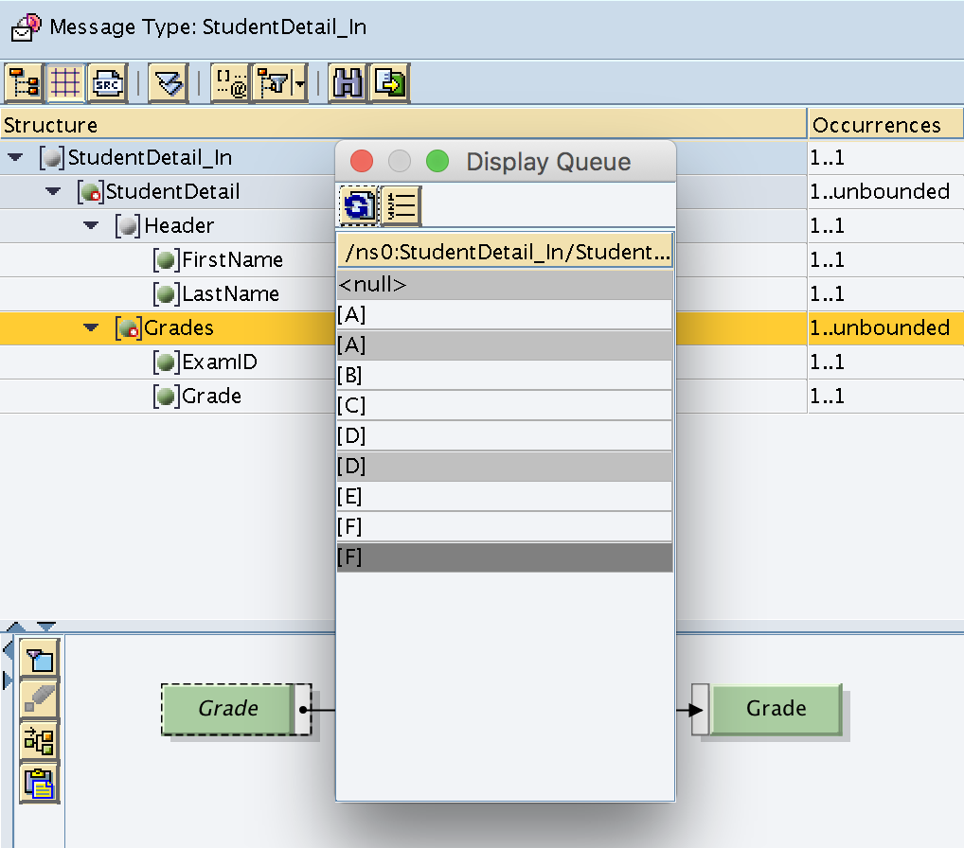Select the StudentDetail tree row
Viewport: 964px width, 848px height.
pos(168,191)
